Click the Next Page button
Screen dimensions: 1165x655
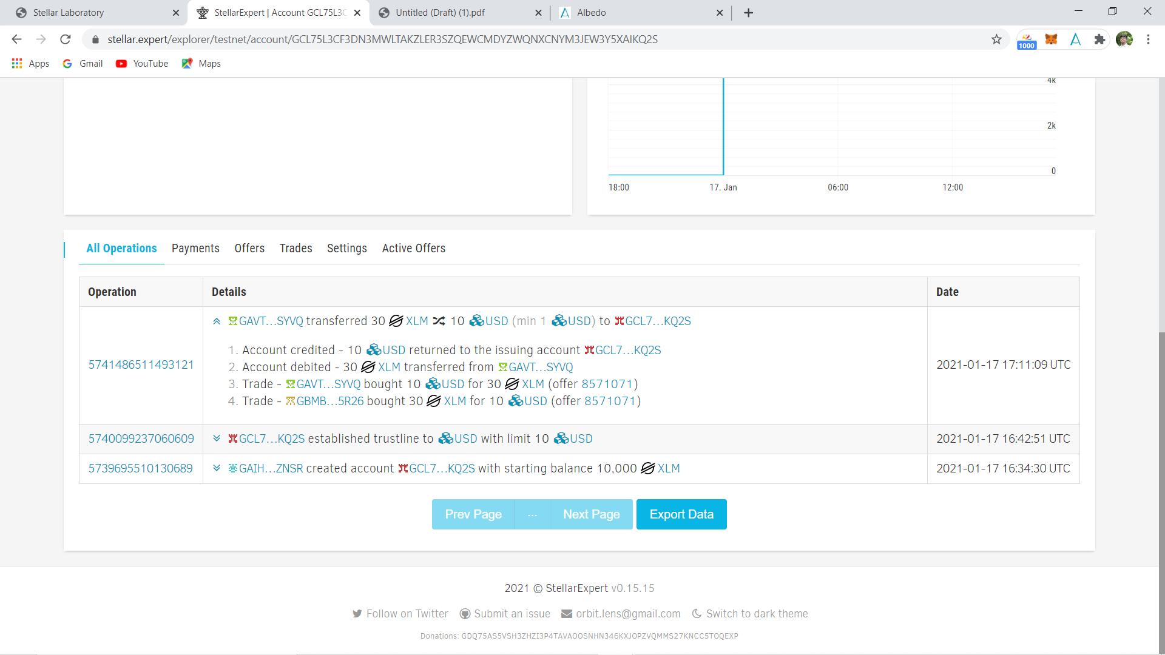tap(591, 514)
